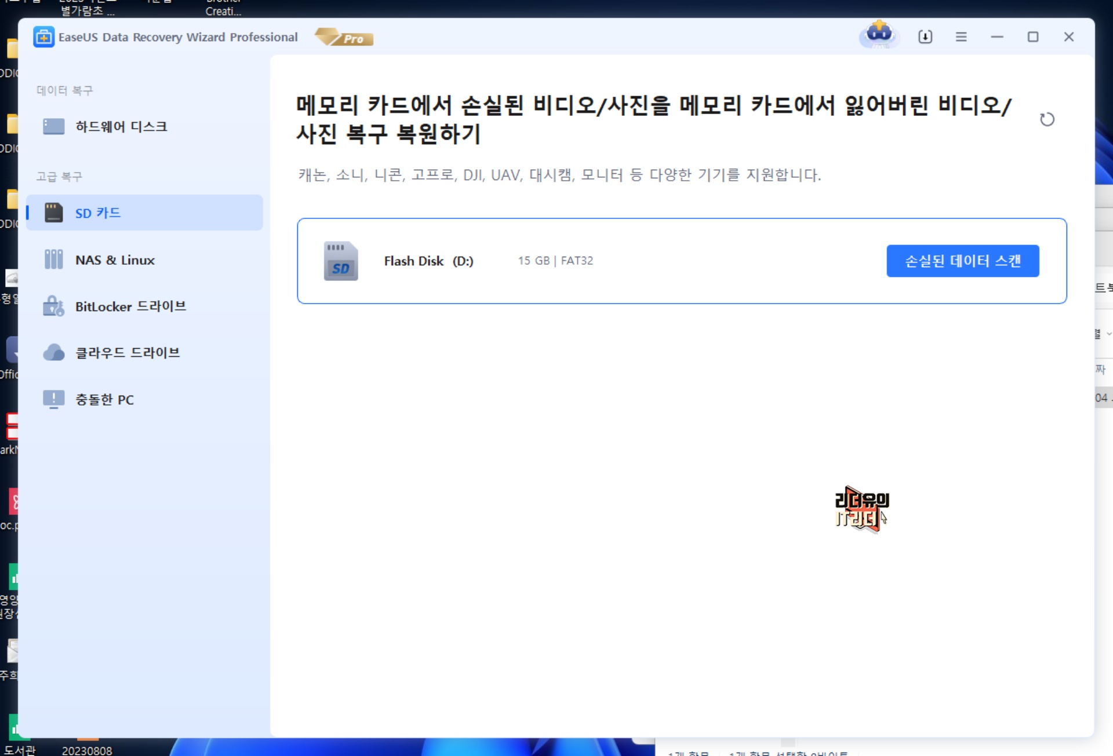1113x756 pixels.
Task: Open NAS & Linux recovery section
Action: tap(115, 260)
